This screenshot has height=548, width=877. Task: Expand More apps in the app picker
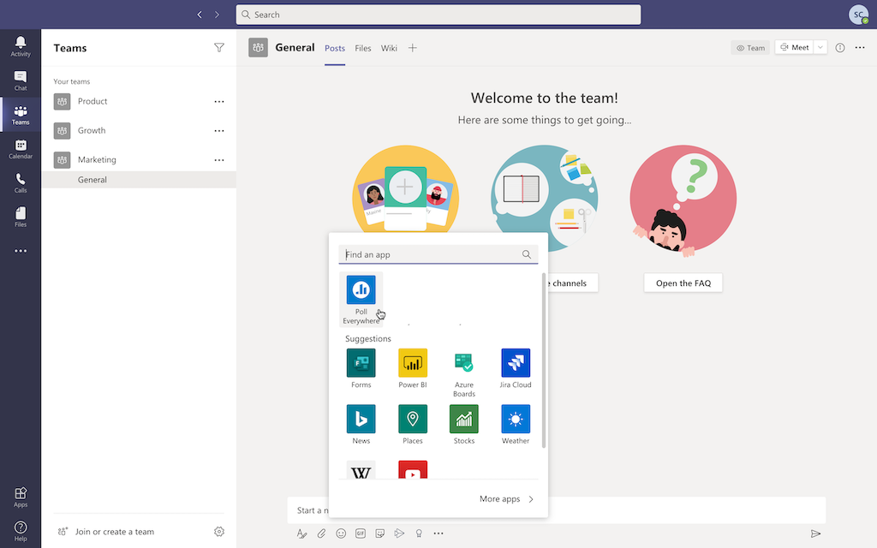pos(507,499)
